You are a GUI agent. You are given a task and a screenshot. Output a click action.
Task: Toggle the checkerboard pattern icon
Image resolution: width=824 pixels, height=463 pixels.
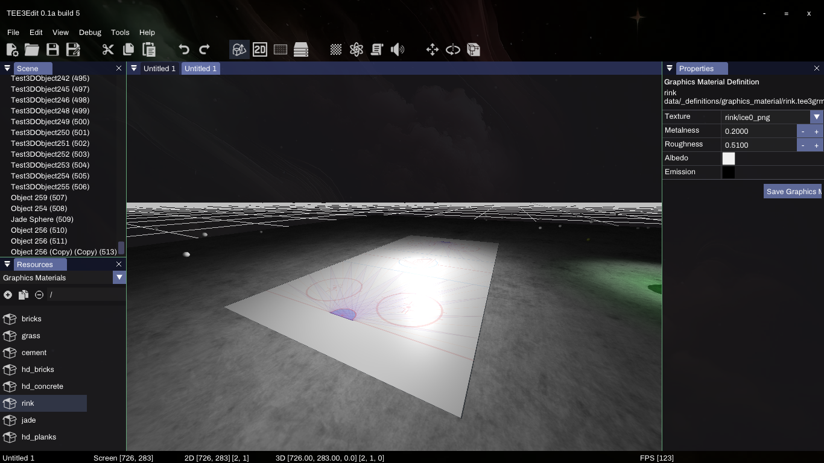point(336,50)
